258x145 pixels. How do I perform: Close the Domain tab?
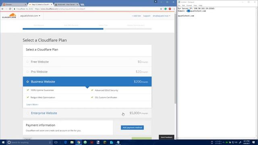click(25, 4)
